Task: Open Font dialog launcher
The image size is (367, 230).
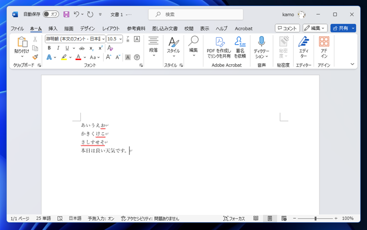Action: click(x=141, y=65)
